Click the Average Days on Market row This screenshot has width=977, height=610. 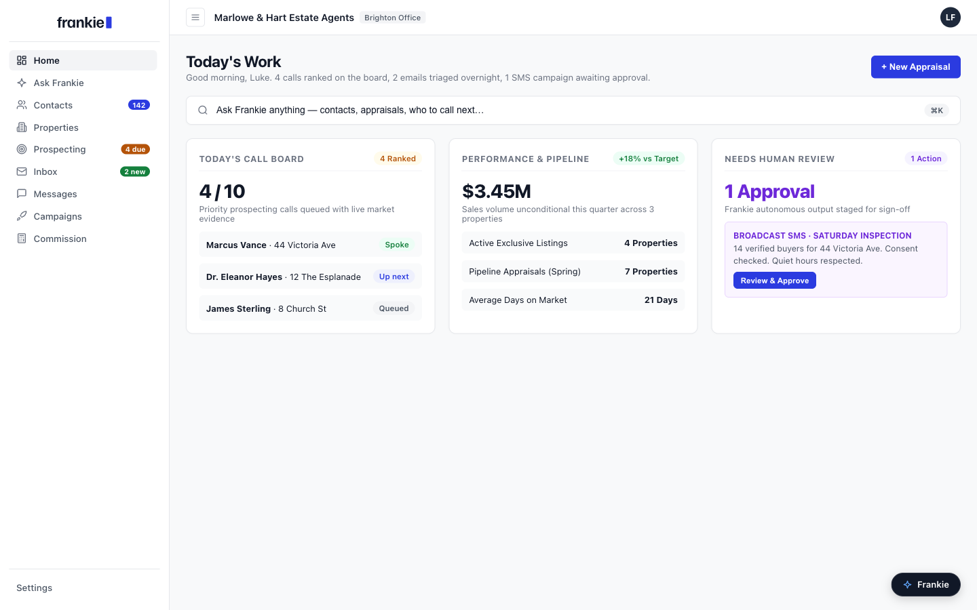pyautogui.click(x=573, y=300)
